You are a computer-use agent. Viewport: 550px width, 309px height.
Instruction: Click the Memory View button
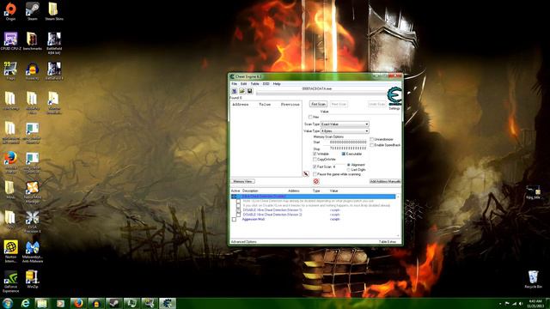pos(242,181)
